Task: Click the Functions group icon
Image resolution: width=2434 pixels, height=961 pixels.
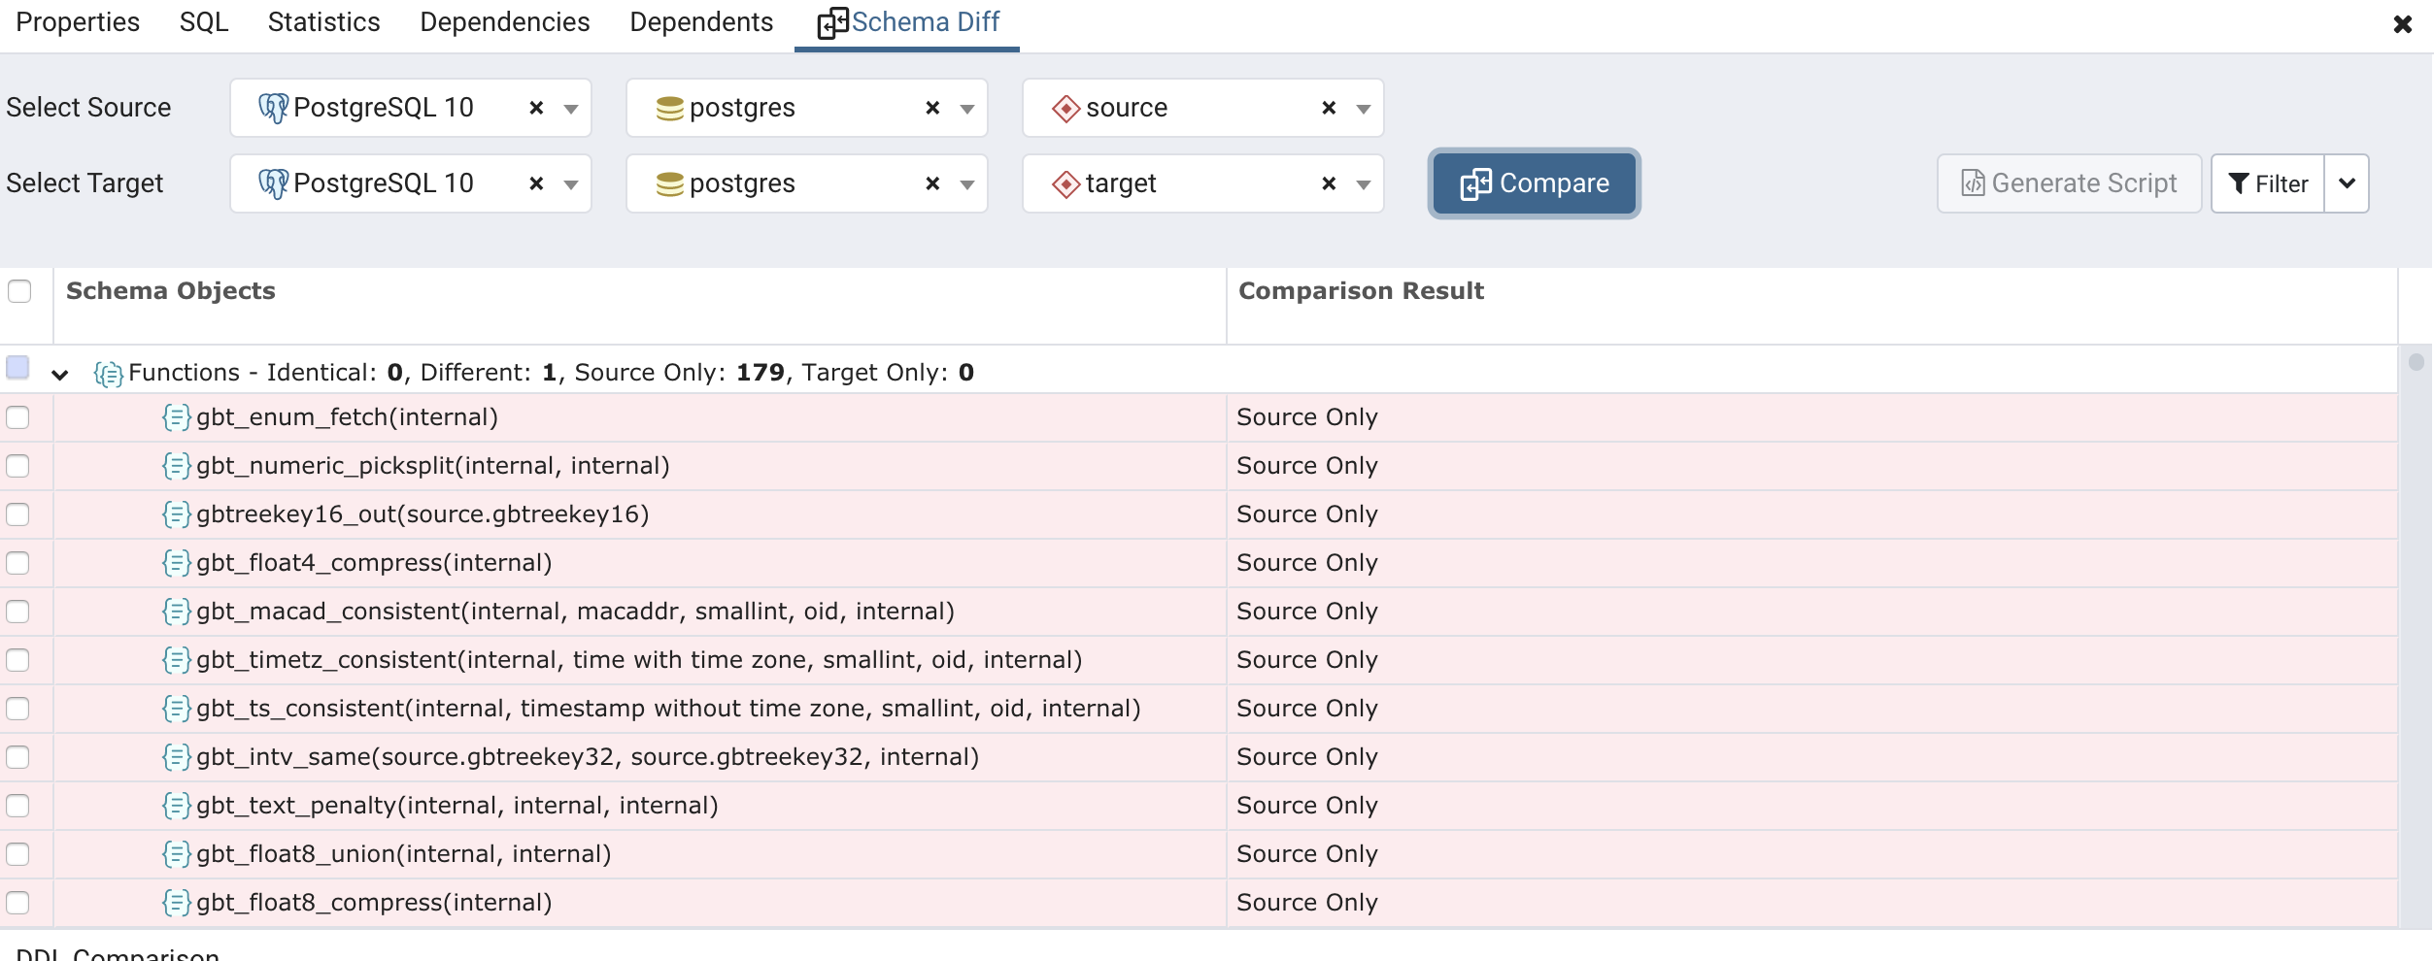Action: [x=108, y=374]
